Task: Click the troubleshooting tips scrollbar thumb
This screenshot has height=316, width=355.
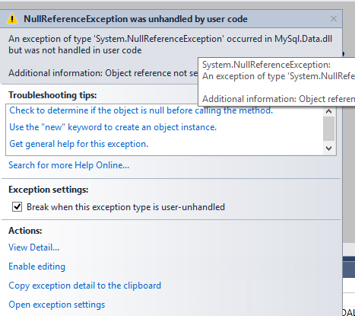Action: [x=329, y=129]
